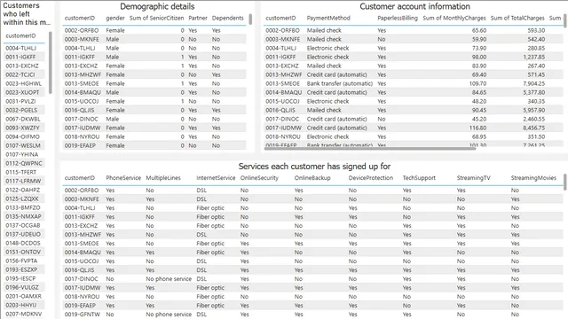Click monthly charge value 109.70

pyautogui.click(x=477, y=83)
